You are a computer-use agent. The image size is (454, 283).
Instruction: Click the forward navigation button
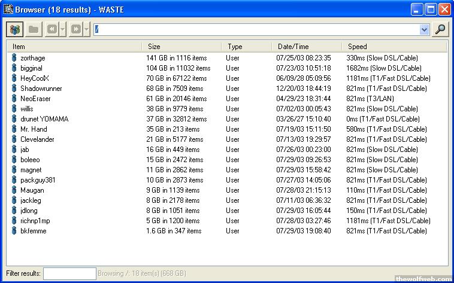pos(75,29)
